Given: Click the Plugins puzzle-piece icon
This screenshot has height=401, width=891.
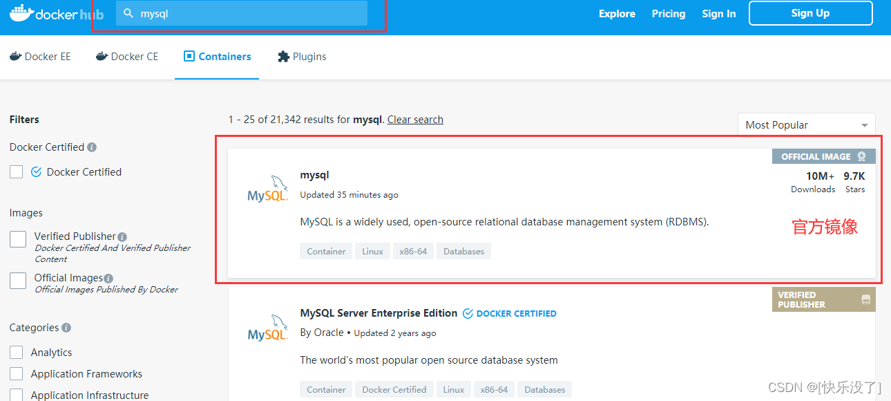Looking at the screenshot, I should 283,57.
